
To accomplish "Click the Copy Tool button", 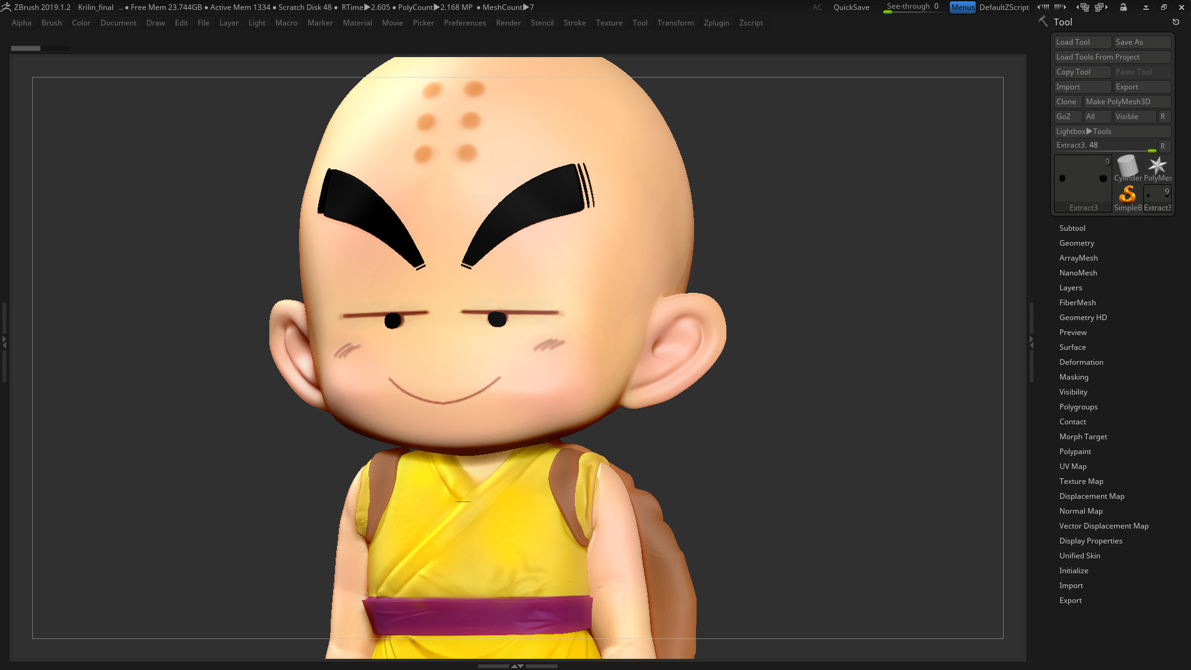I will (1082, 71).
